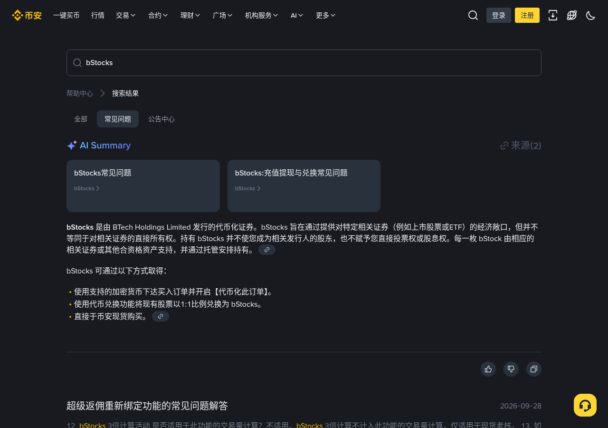
Task: Expand the AI dropdown menu
Action: tap(297, 15)
